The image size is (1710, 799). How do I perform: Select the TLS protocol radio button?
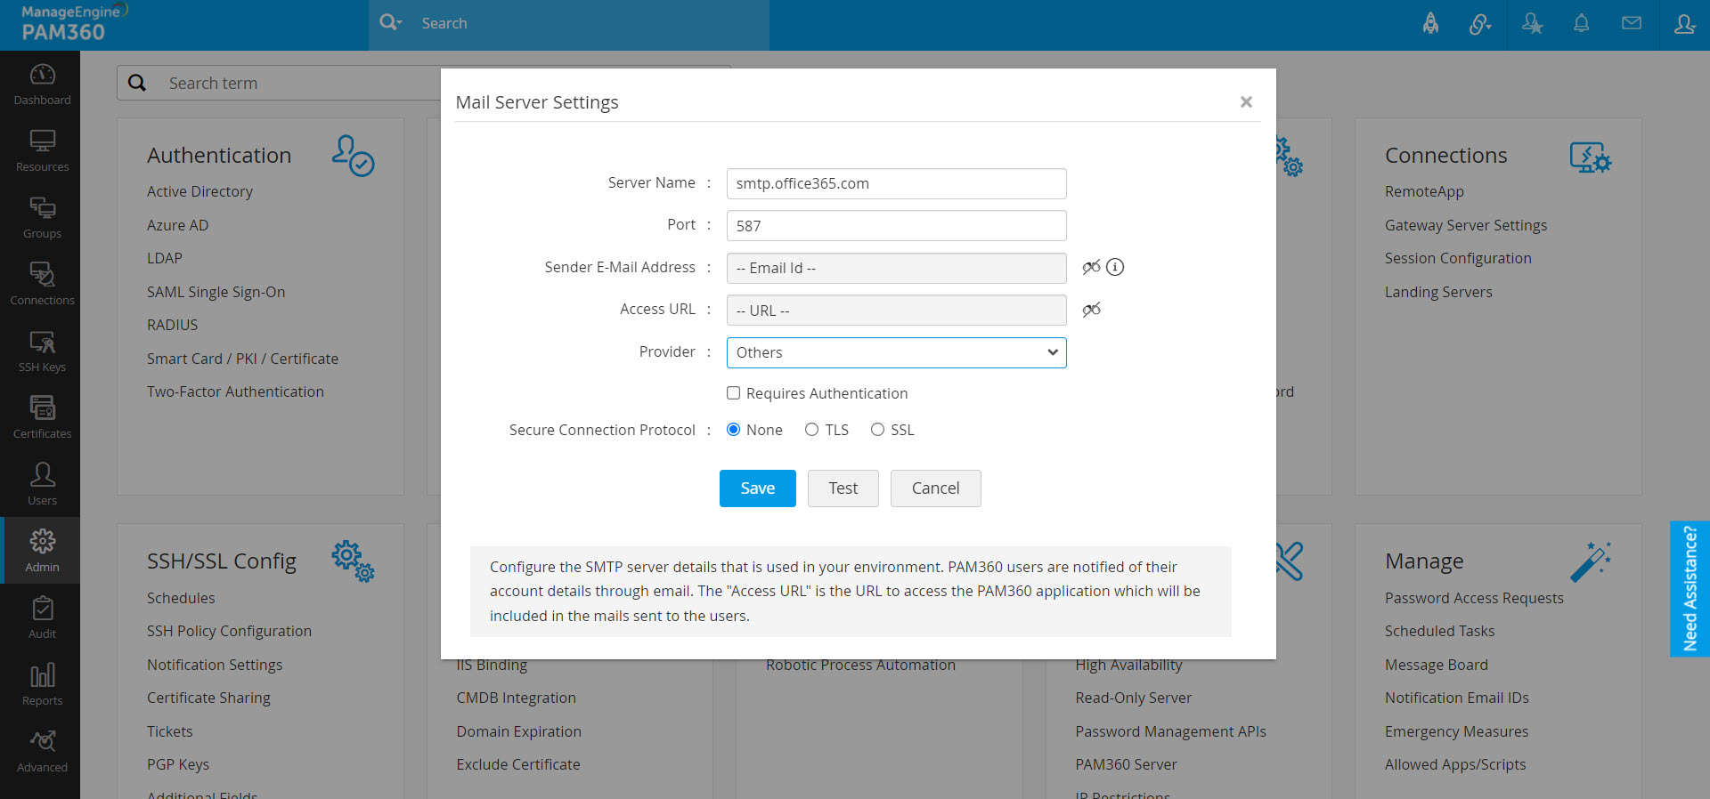coord(811,430)
